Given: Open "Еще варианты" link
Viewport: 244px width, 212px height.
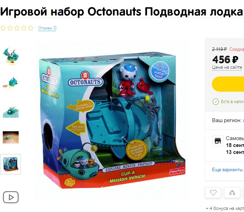Looking at the screenshot, I should pyautogui.click(x=228, y=169).
